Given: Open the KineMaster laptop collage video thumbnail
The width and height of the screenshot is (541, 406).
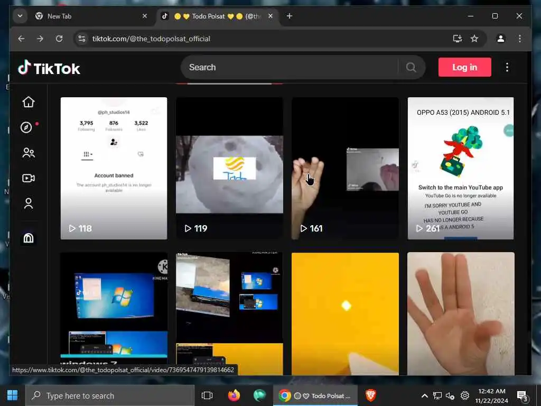Looking at the screenshot, I should (229, 313).
